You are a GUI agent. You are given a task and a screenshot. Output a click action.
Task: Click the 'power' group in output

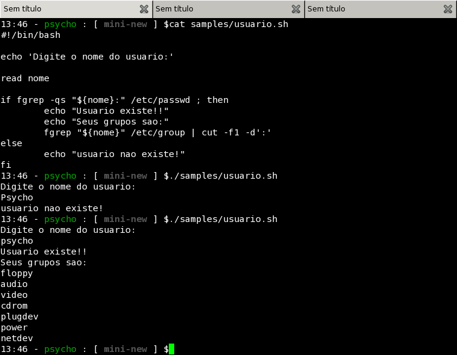coord(14,327)
